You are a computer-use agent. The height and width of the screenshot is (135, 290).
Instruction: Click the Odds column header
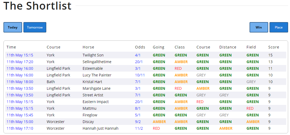click(x=140, y=47)
